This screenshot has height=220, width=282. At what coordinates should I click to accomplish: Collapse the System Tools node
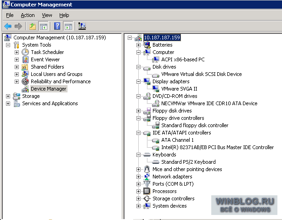[8, 45]
